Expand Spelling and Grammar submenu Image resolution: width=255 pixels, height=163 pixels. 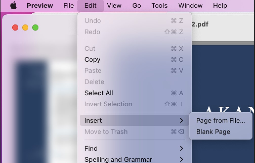(134, 159)
